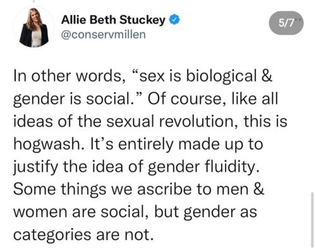Viewport: 316px width, 252px height.
Task: Click the closing line "categories are not."
Action: point(83,235)
